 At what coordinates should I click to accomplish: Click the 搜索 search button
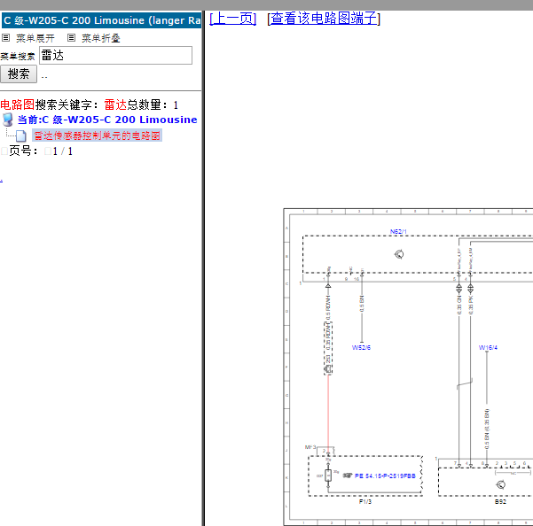coord(19,74)
